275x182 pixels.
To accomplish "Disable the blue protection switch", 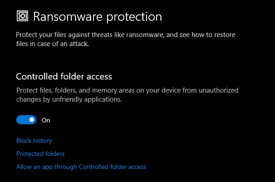I will [26, 120].
